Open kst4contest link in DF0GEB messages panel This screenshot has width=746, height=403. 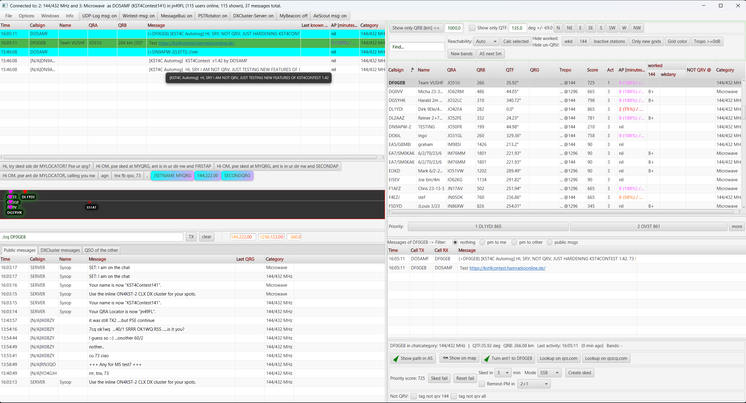point(507,268)
